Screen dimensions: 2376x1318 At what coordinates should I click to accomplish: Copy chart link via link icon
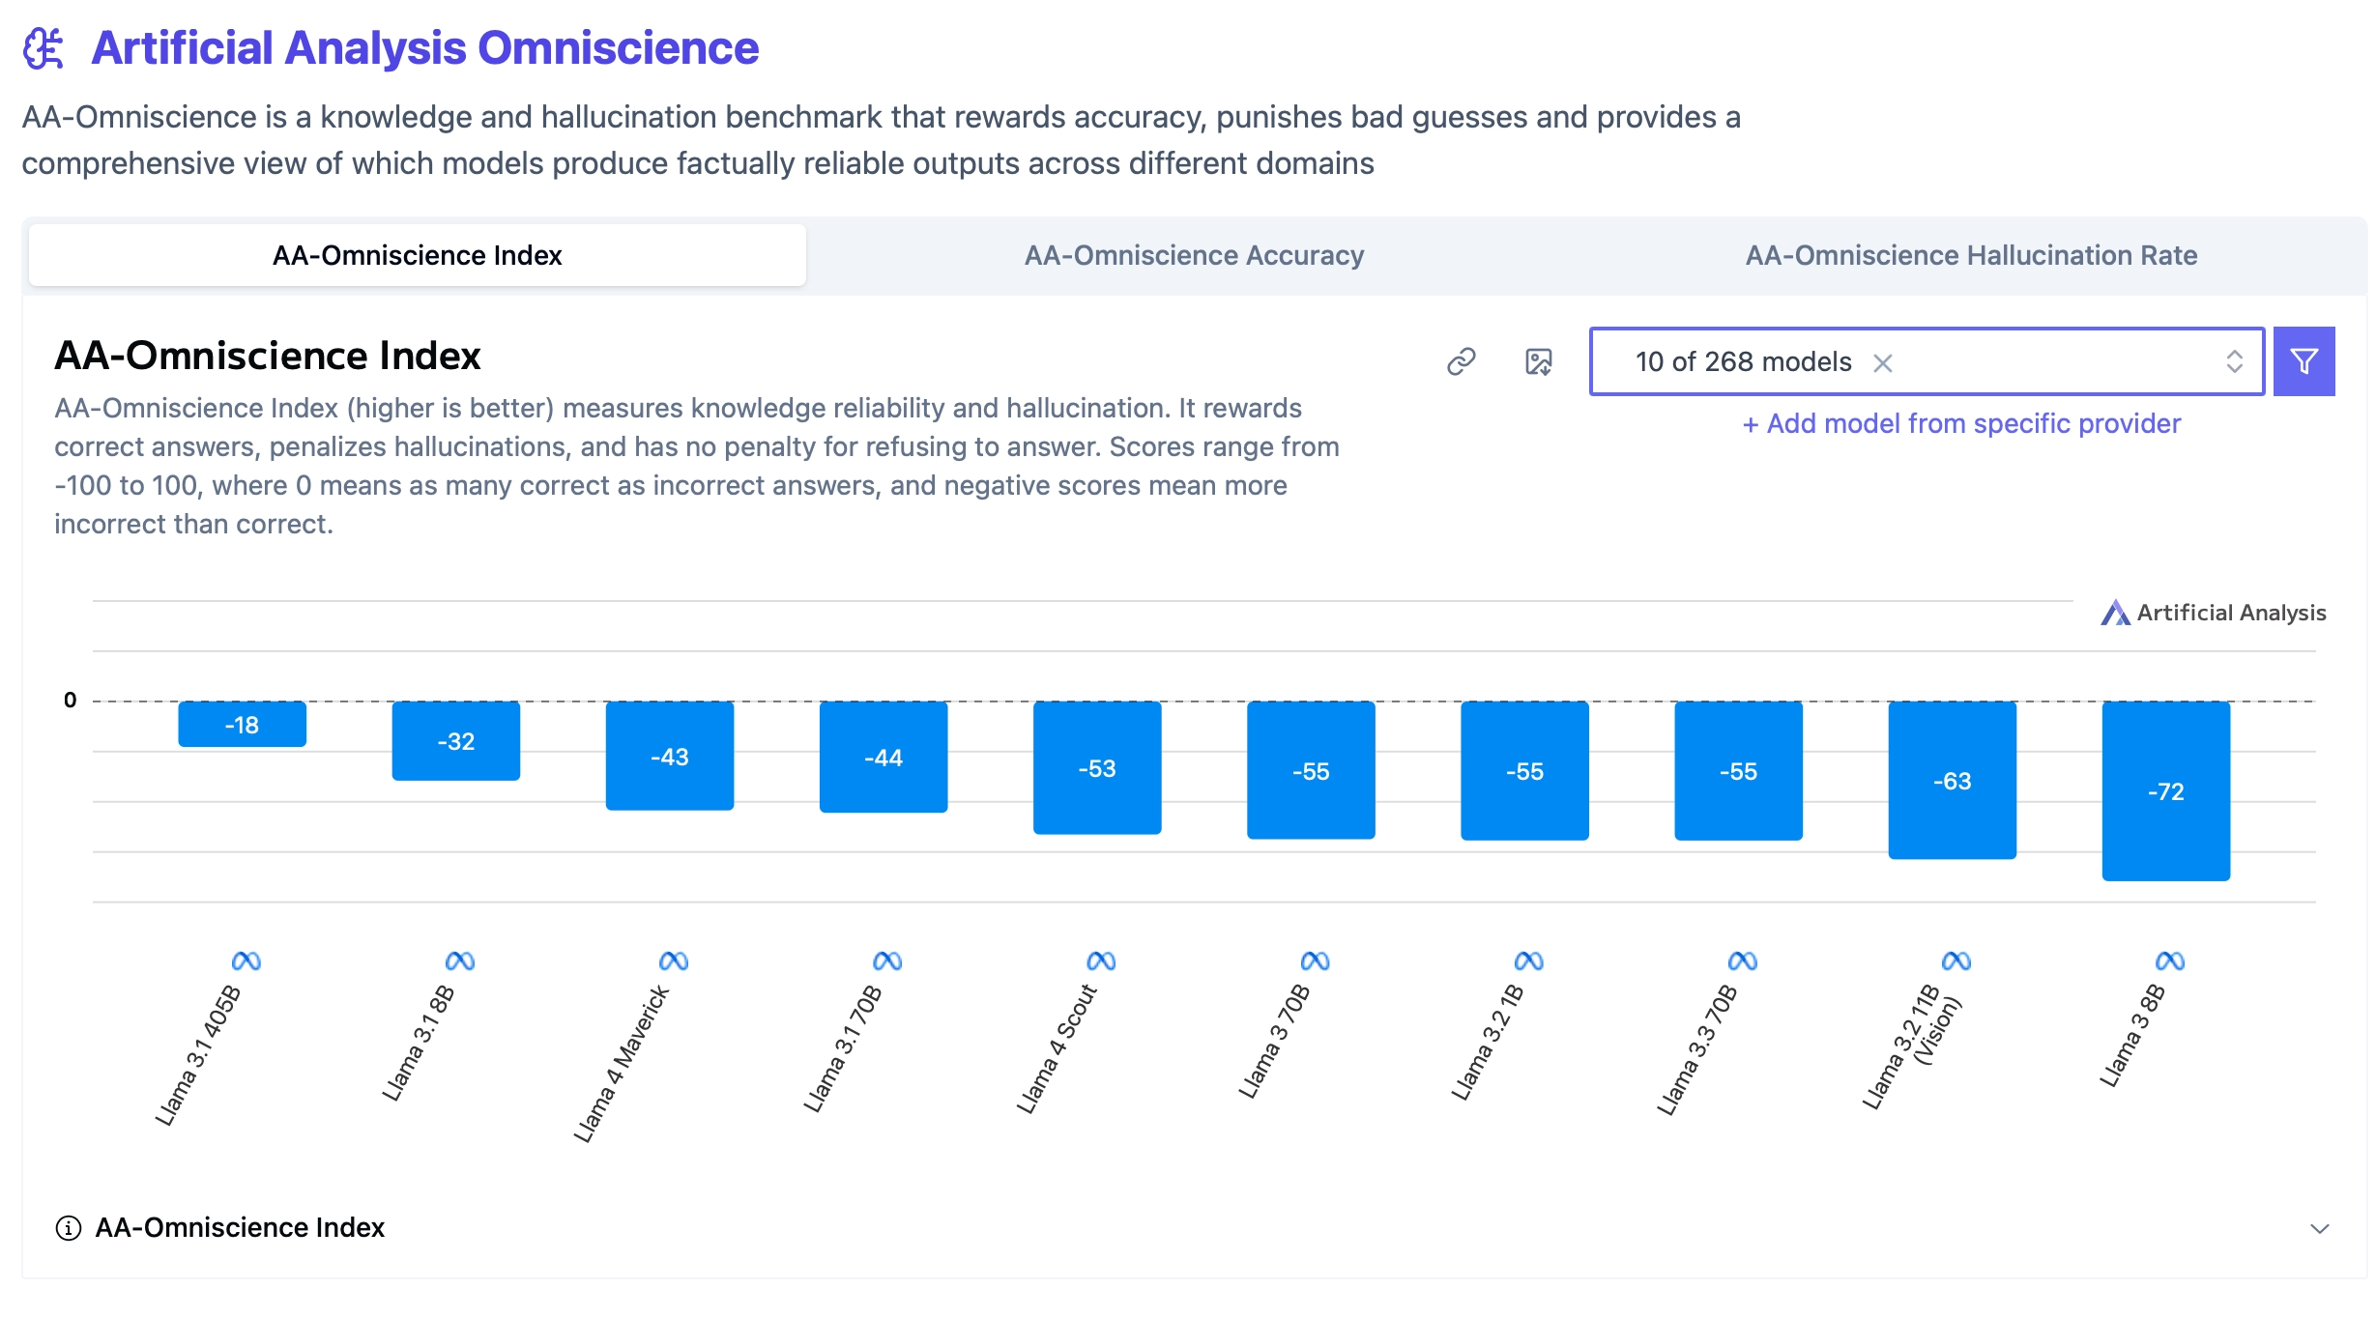click(1461, 361)
